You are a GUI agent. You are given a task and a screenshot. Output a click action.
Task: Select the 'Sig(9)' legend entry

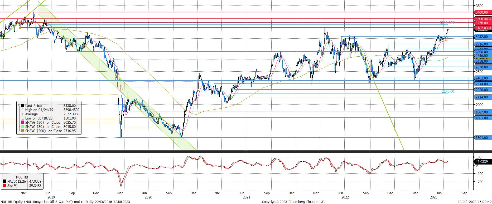(12, 186)
